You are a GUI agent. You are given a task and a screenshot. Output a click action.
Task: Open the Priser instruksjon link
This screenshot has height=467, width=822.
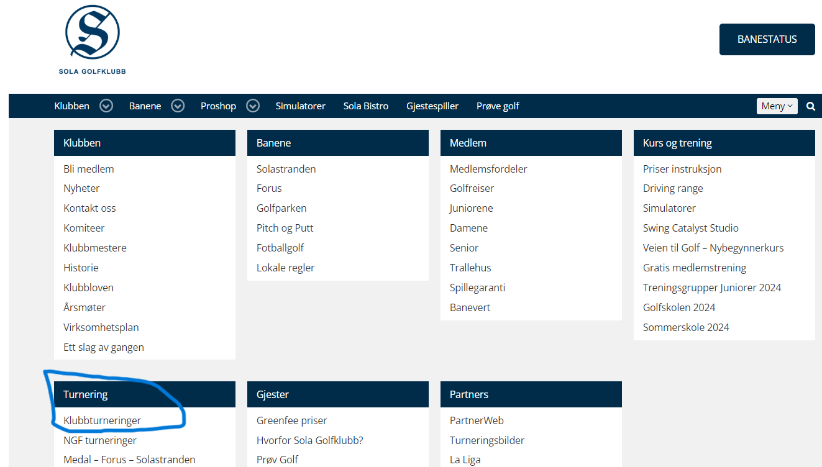point(682,169)
